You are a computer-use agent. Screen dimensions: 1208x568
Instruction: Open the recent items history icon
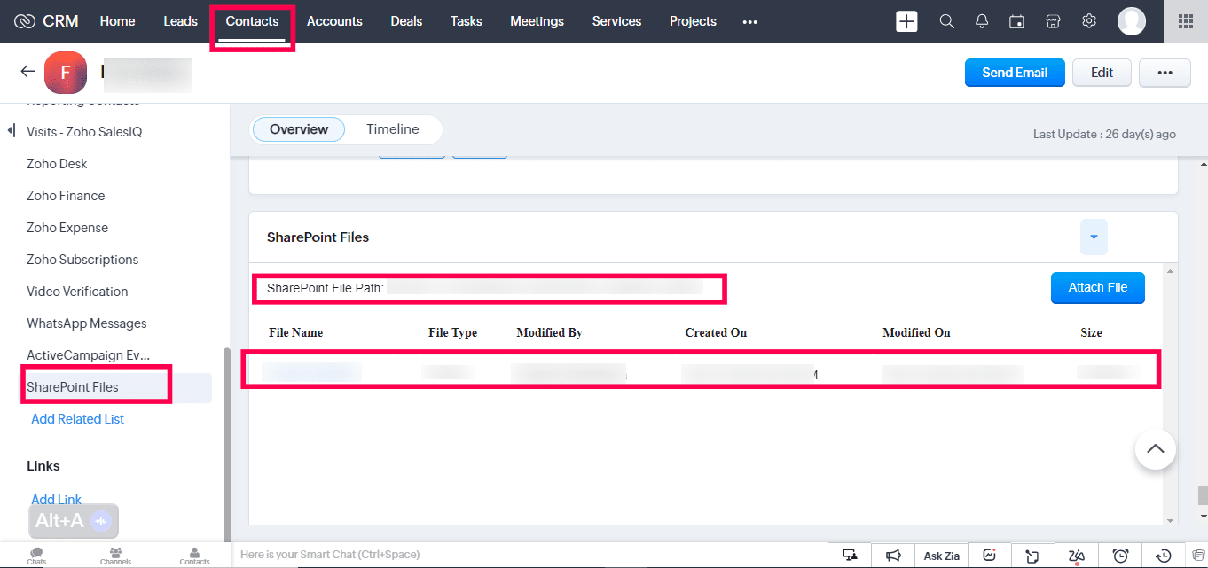click(1164, 556)
